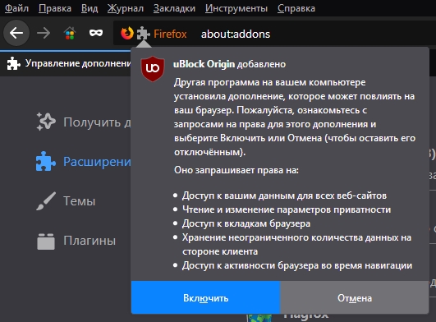Click the sparkle icon beside Получить
This screenshot has width=436, height=322.
point(46,122)
